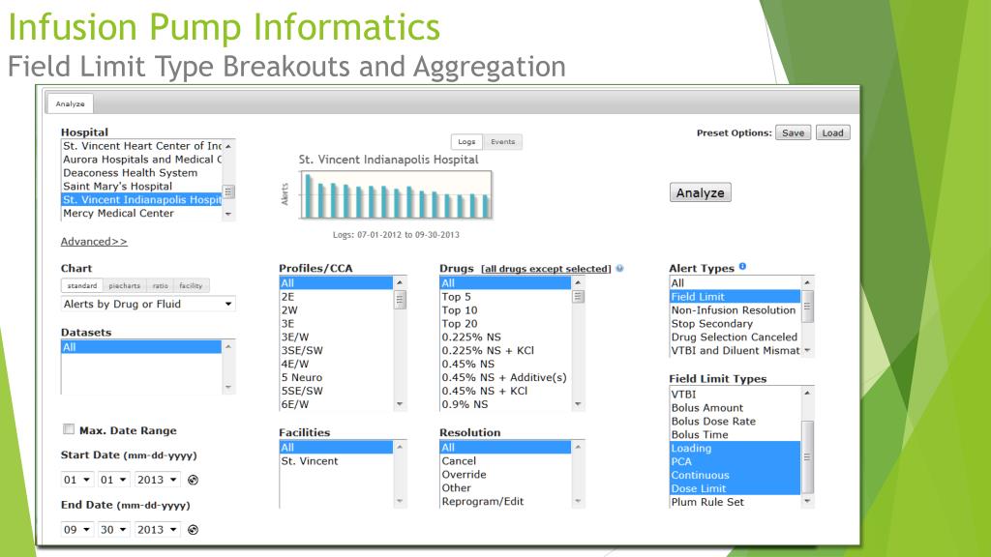Click the Load preset button
Image resolution: width=991 pixels, height=557 pixels.
point(832,132)
